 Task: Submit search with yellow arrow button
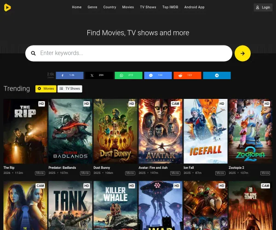(242, 53)
